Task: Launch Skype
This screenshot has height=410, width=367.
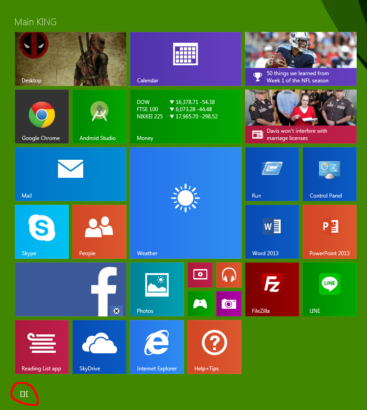Action: tap(42, 232)
